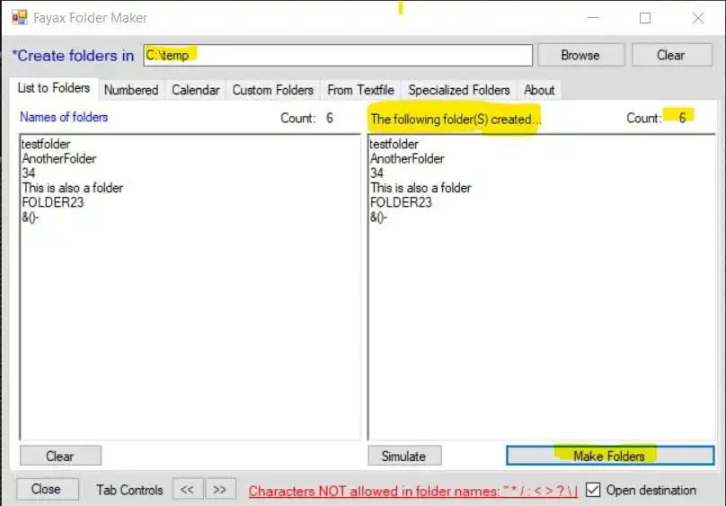The width and height of the screenshot is (726, 506).
Task: Click the destination path field containing C:\temp
Action: [x=338, y=56]
